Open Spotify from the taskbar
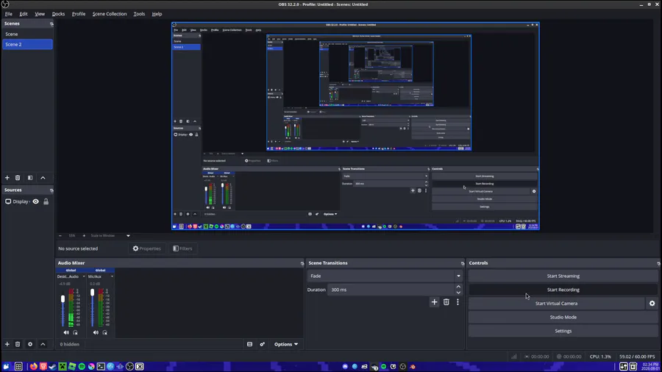The image size is (662, 372). 82,367
